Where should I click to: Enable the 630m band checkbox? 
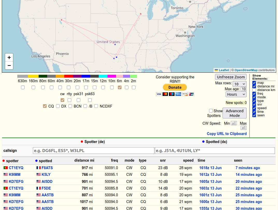(x=23, y=87)
